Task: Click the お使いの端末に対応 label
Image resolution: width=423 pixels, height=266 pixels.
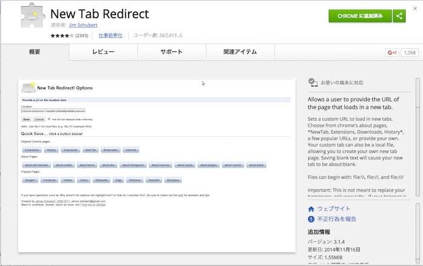Action: 342,83
